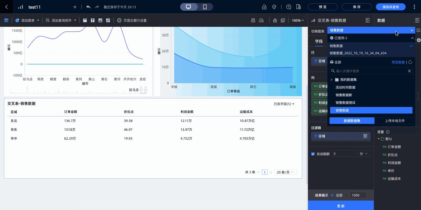Screen dimensions: 421x210
Task: Star the test11 dashboard as favorite
Action: click(x=75, y=7)
